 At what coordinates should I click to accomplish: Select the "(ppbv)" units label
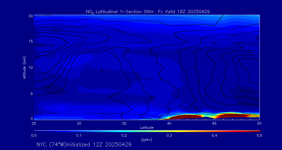pyautogui.click(x=147, y=140)
